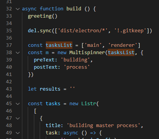
Task: Click the 'renderer' string on line 37
Action: pyautogui.click(x=123, y=45)
